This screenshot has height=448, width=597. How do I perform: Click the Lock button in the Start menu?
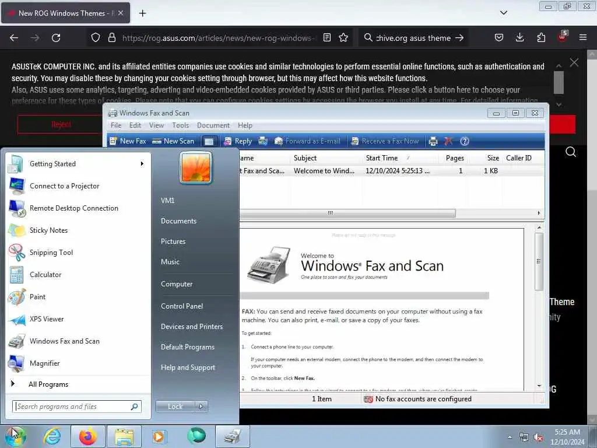click(175, 407)
